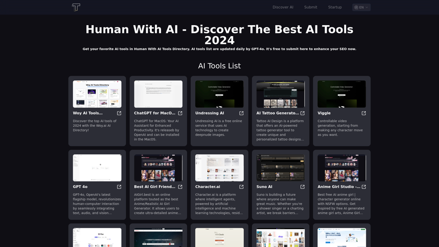This screenshot has height=247, width=439.
Task: Open Suno AI external link icon
Action: point(302,187)
